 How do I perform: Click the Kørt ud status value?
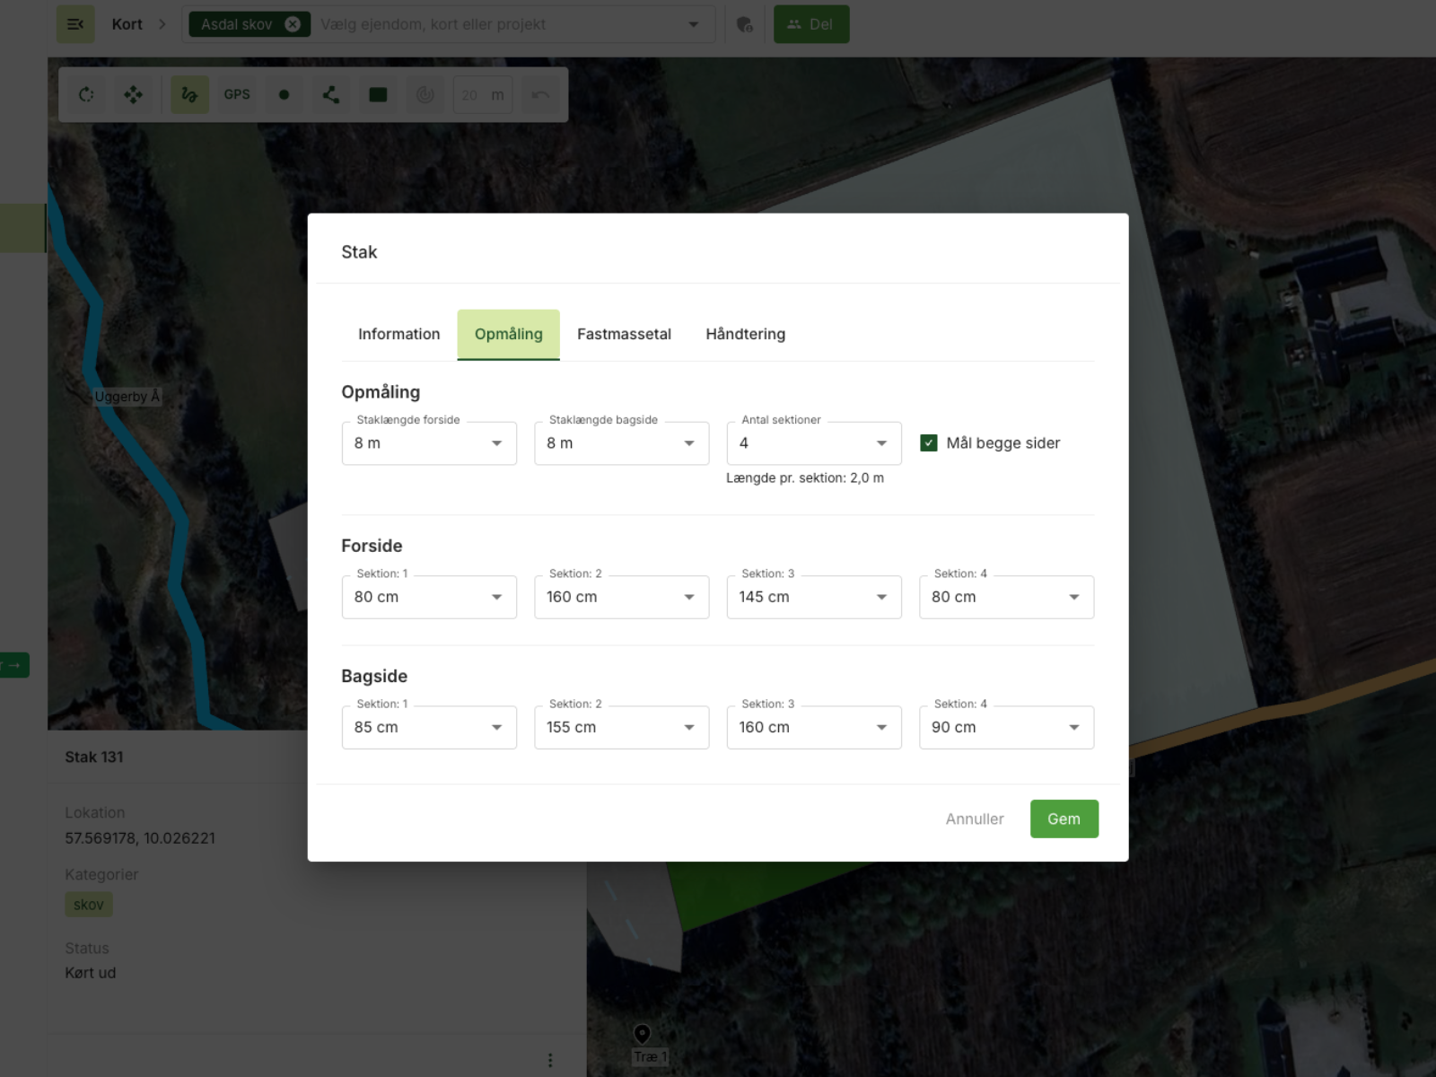tap(91, 973)
